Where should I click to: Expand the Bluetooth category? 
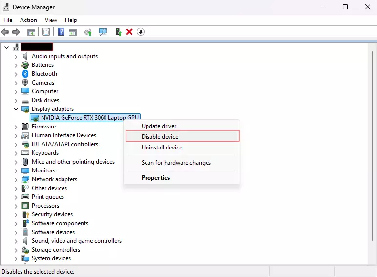coord(16,74)
